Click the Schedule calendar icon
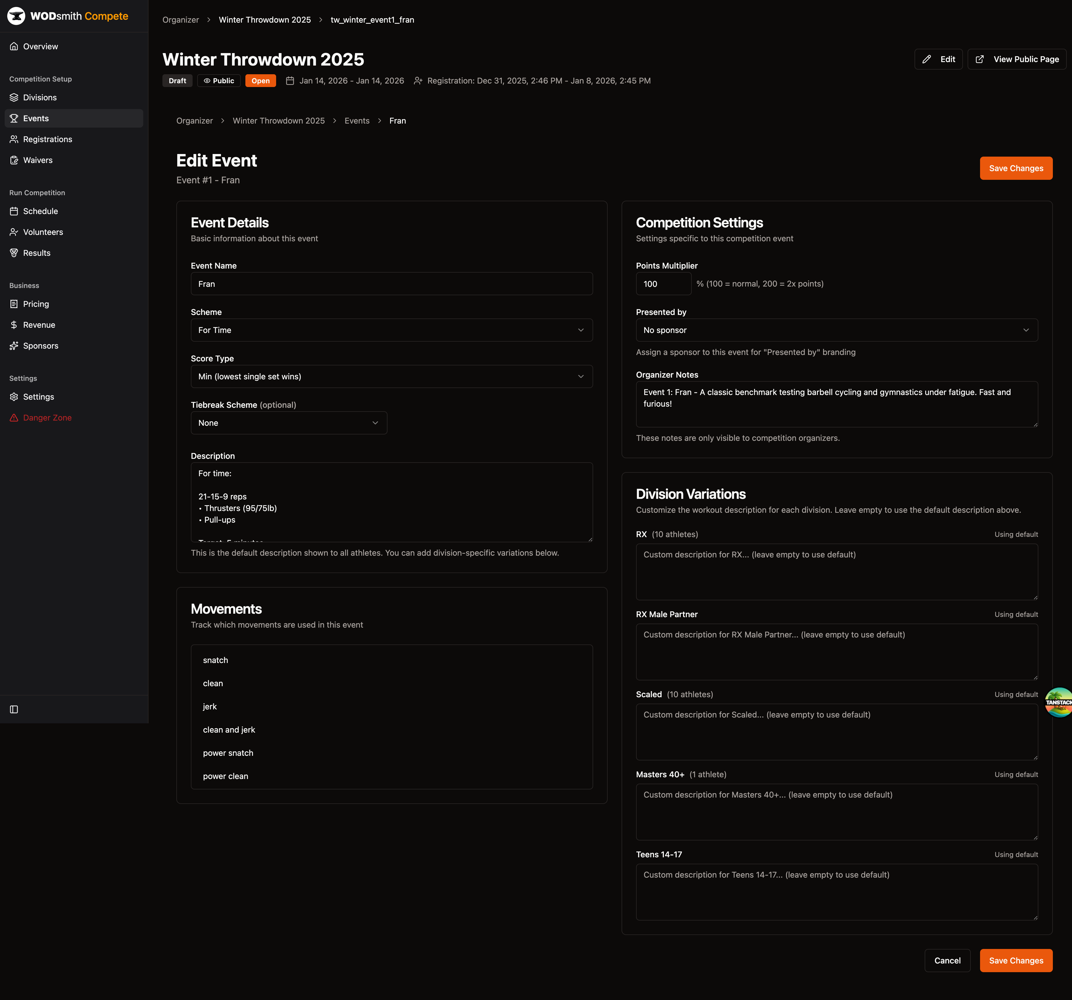Screen dimensions: 1072x1000 (x=14, y=211)
